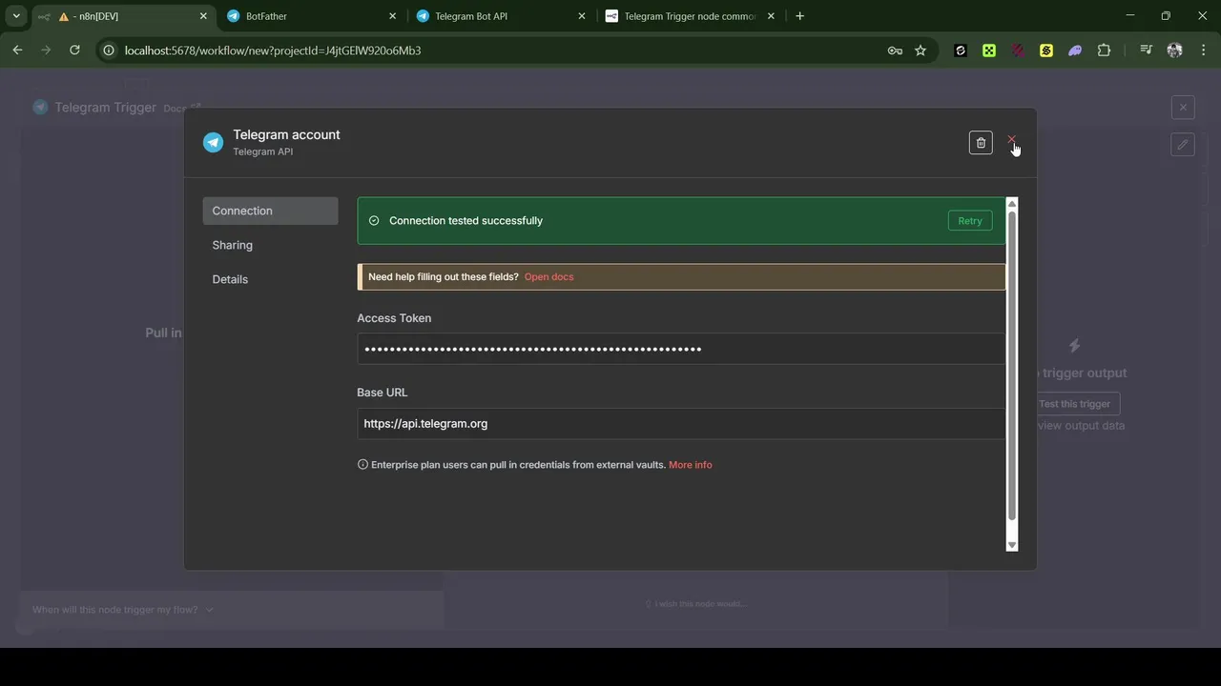Click the purple ghost extension icon
This screenshot has width=1221, height=686.
(x=1075, y=51)
